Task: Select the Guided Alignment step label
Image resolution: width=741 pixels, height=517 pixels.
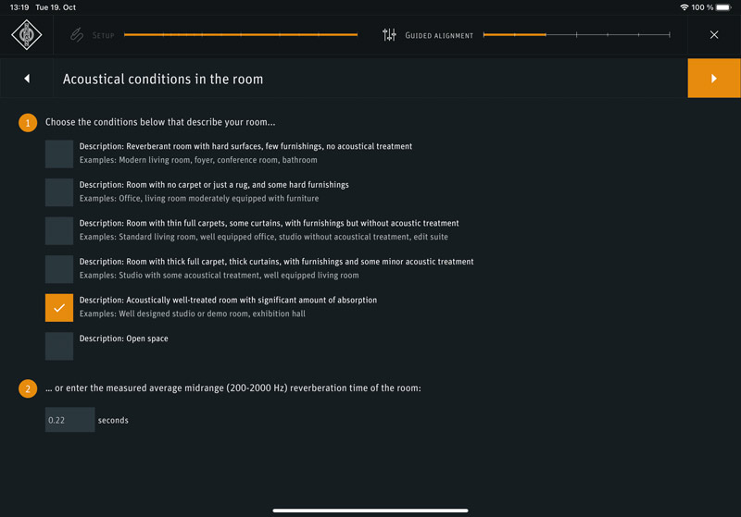Action: click(439, 35)
